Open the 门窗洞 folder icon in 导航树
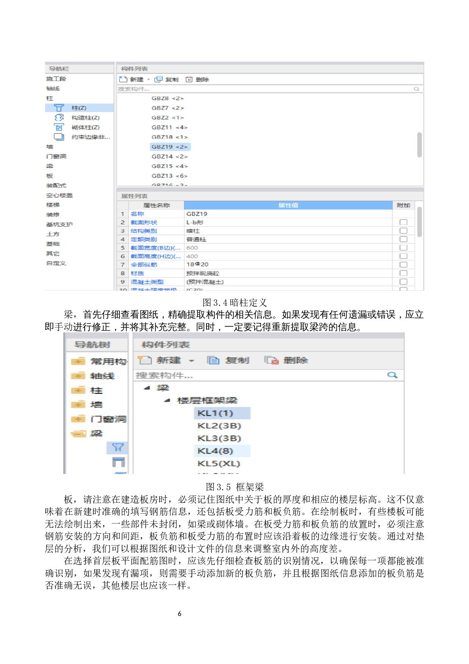469x664 pixels. (x=78, y=419)
